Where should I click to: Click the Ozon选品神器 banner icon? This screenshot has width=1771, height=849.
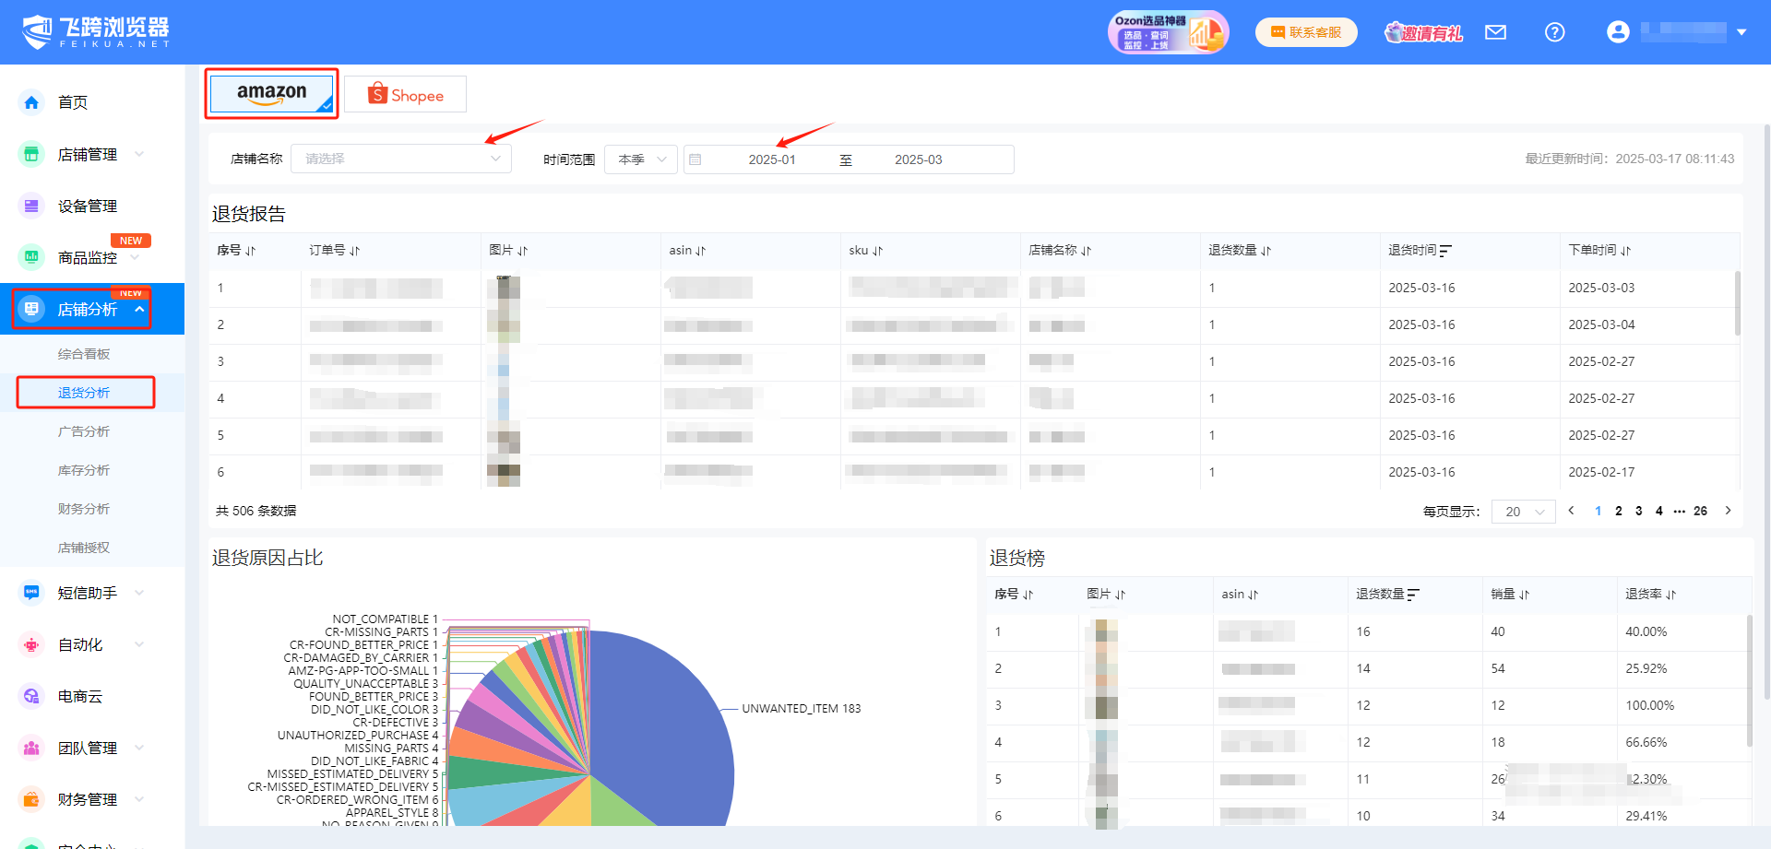1168,32
